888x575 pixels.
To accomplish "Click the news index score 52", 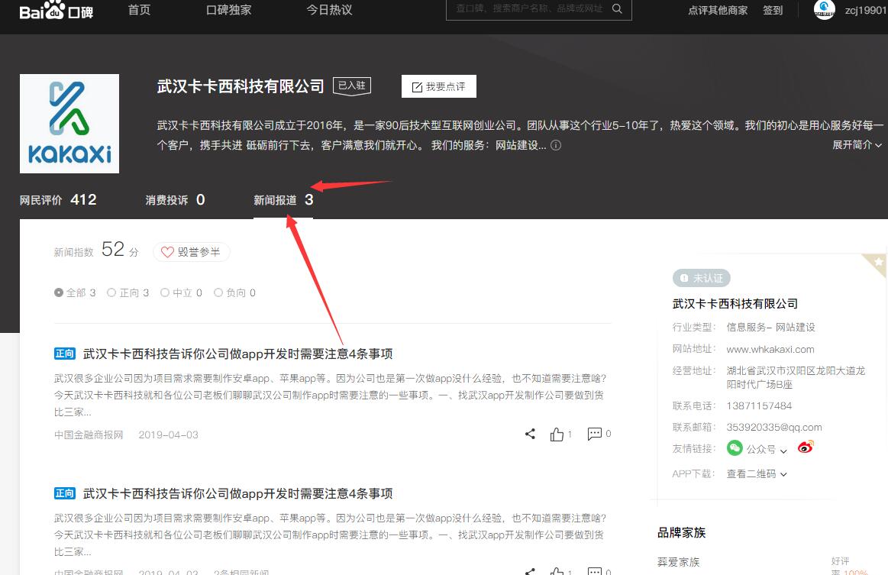I will [x=113, y=249].
